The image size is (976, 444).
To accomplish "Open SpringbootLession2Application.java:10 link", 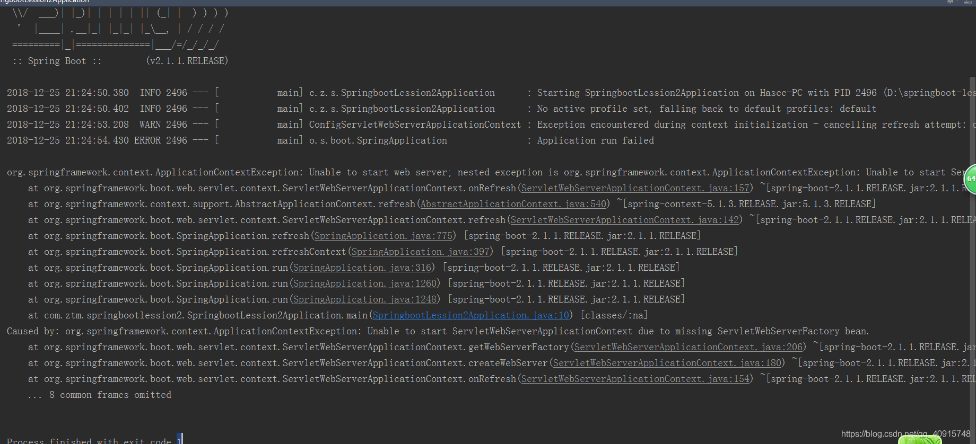I will pyautogui.click(x=470, y=315).
